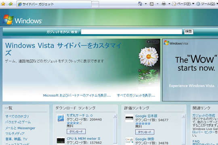
Task: Select the サイドバー ガジェット browser tab
Action: coord(54,4)
